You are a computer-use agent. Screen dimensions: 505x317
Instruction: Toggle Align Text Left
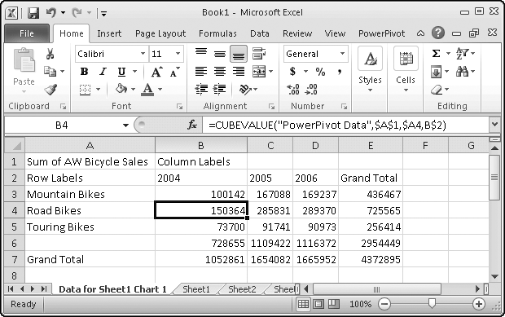pyautogui.click(x=201, y=71)
